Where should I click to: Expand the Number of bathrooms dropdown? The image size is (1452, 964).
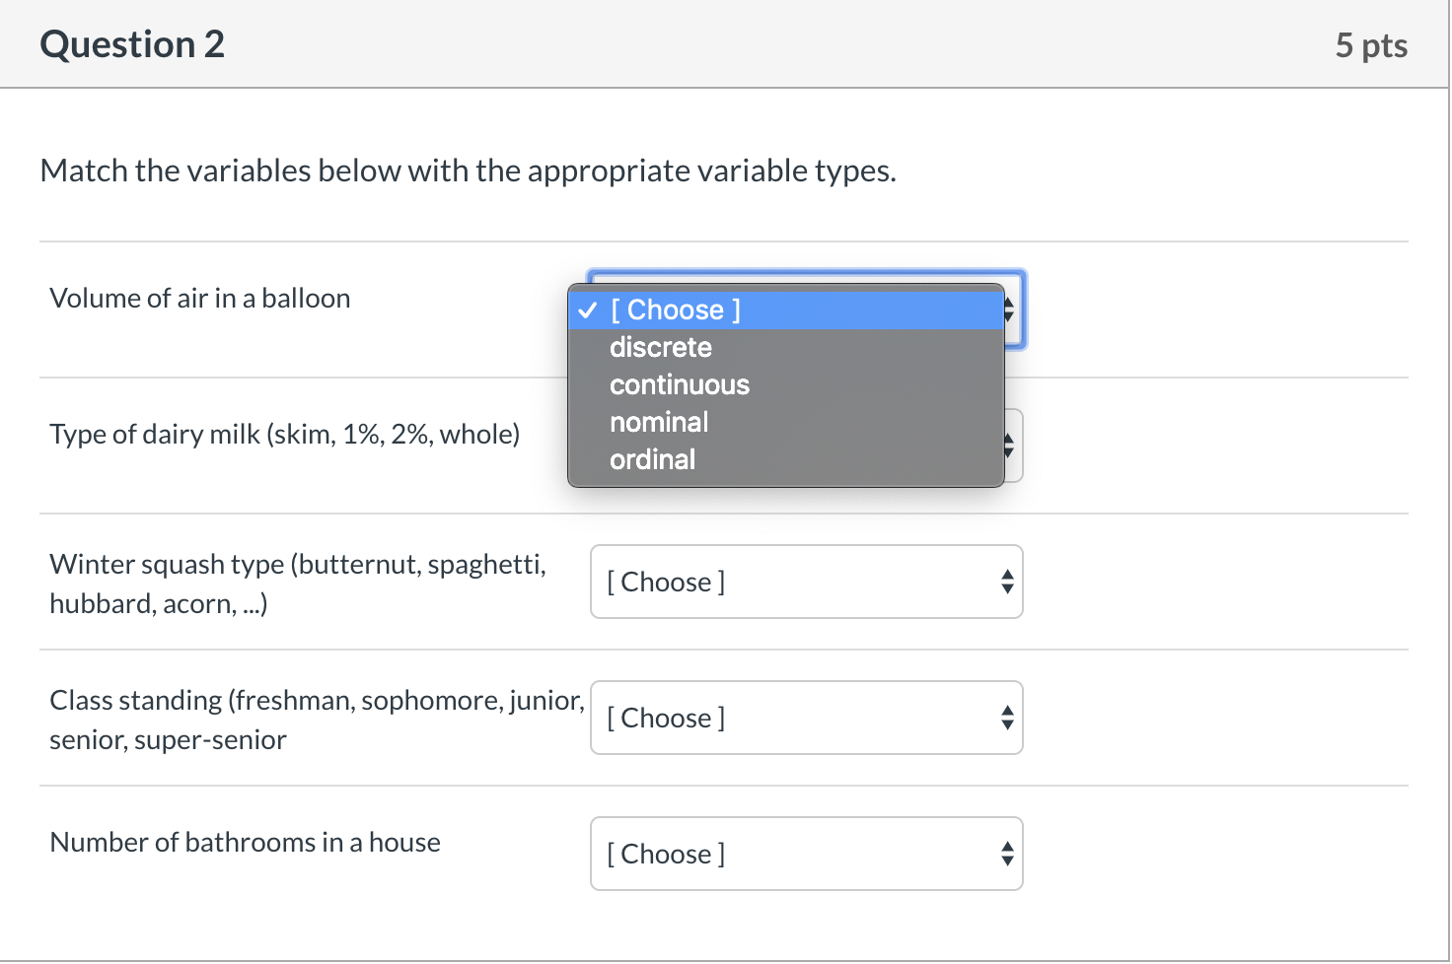click(x=805, y=854)
